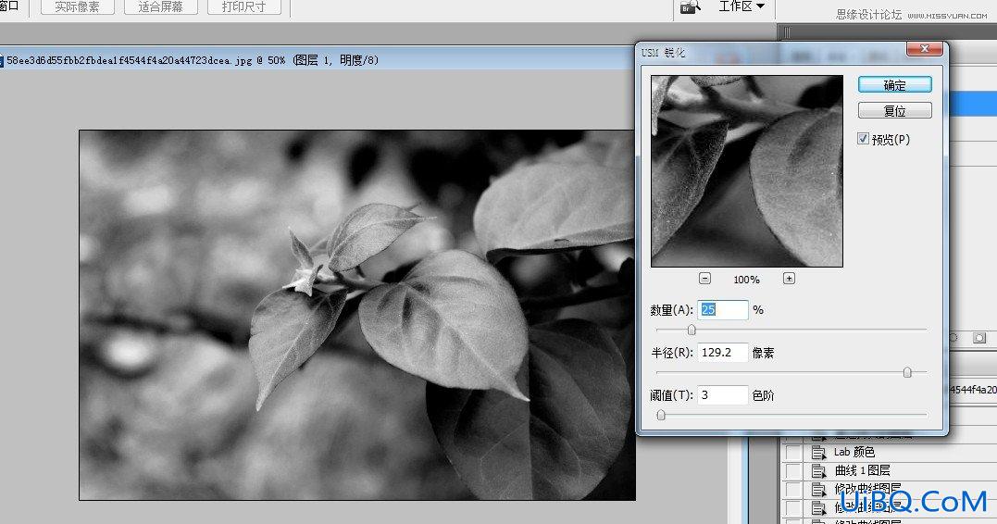Set history brush source for Lab 颜色
This screenshot has height=524, width=997.
tap(793, 453)
